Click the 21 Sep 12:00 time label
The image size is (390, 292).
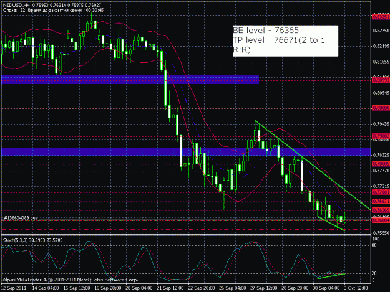(x=170, y=288)
